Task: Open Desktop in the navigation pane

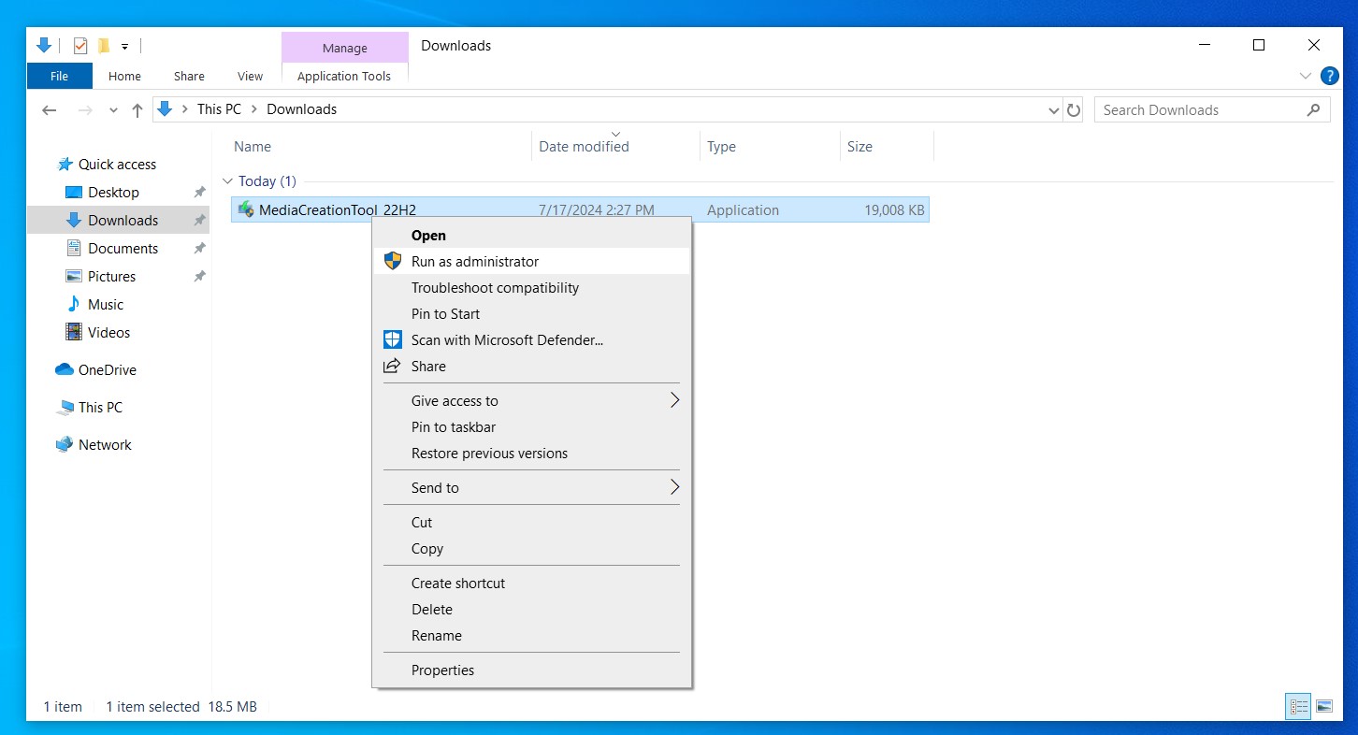Action: pos(113,193)
